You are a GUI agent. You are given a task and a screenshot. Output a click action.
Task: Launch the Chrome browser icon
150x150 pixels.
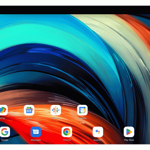[67, 132]
